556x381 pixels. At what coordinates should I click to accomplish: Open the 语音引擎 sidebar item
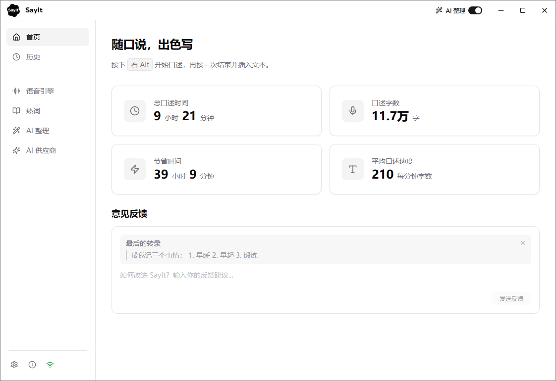[x=48, y=91]
